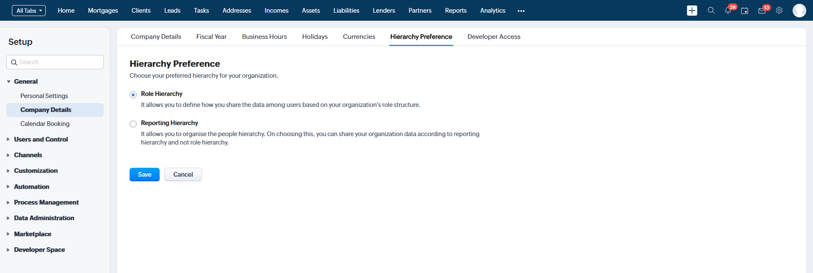Click the user profile avatar
This screenshot has width=813, height=273.
tap(799, 11)
